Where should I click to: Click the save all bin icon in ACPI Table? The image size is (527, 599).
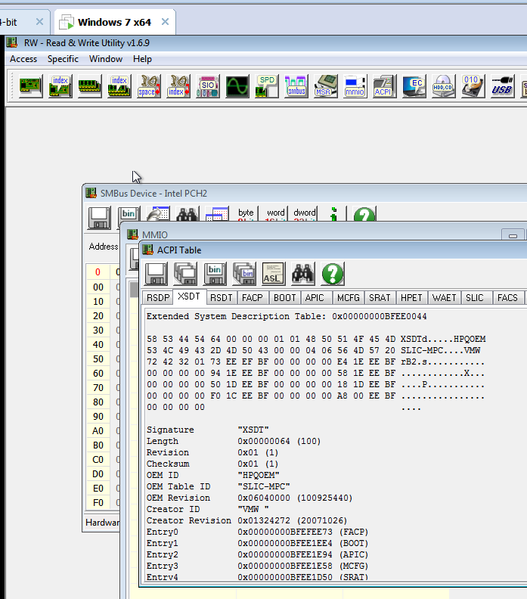point(244,274)
